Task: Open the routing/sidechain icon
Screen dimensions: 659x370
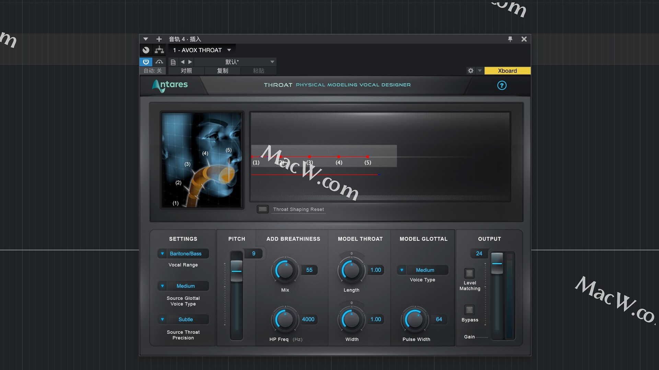Action: coord(159,50)
